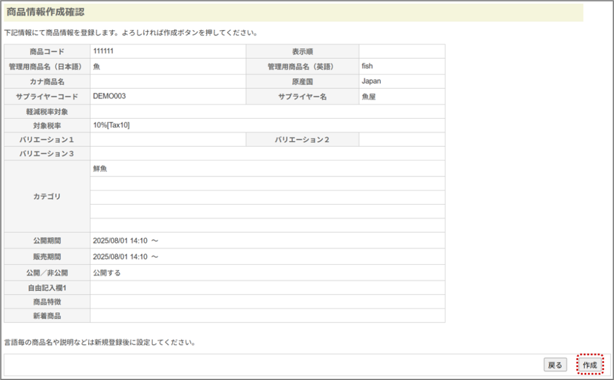Click the supplier name value 魚屋
Viewport: 614px width, 380px height.
tap(369, 96)
